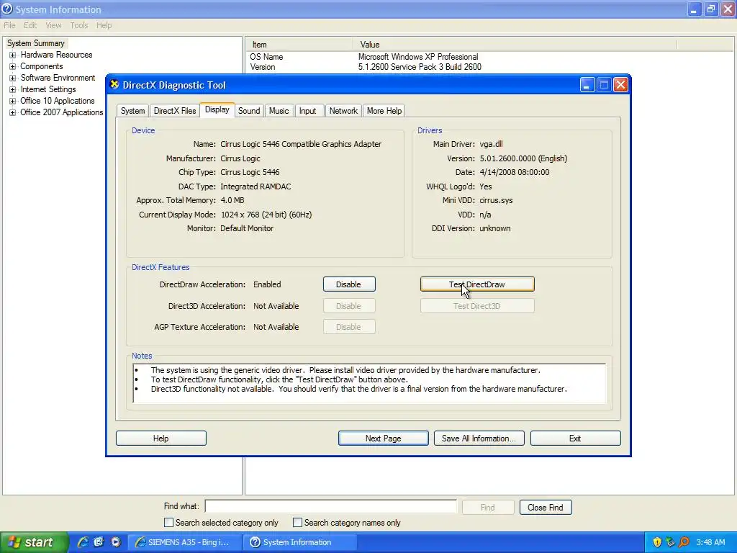This screenshot has width=737, height=553.
Task: Switch to the Input tab
Action: click(308, 111)
